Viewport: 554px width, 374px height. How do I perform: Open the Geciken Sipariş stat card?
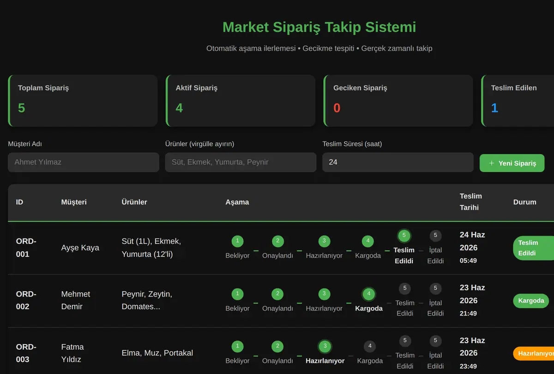398,101
